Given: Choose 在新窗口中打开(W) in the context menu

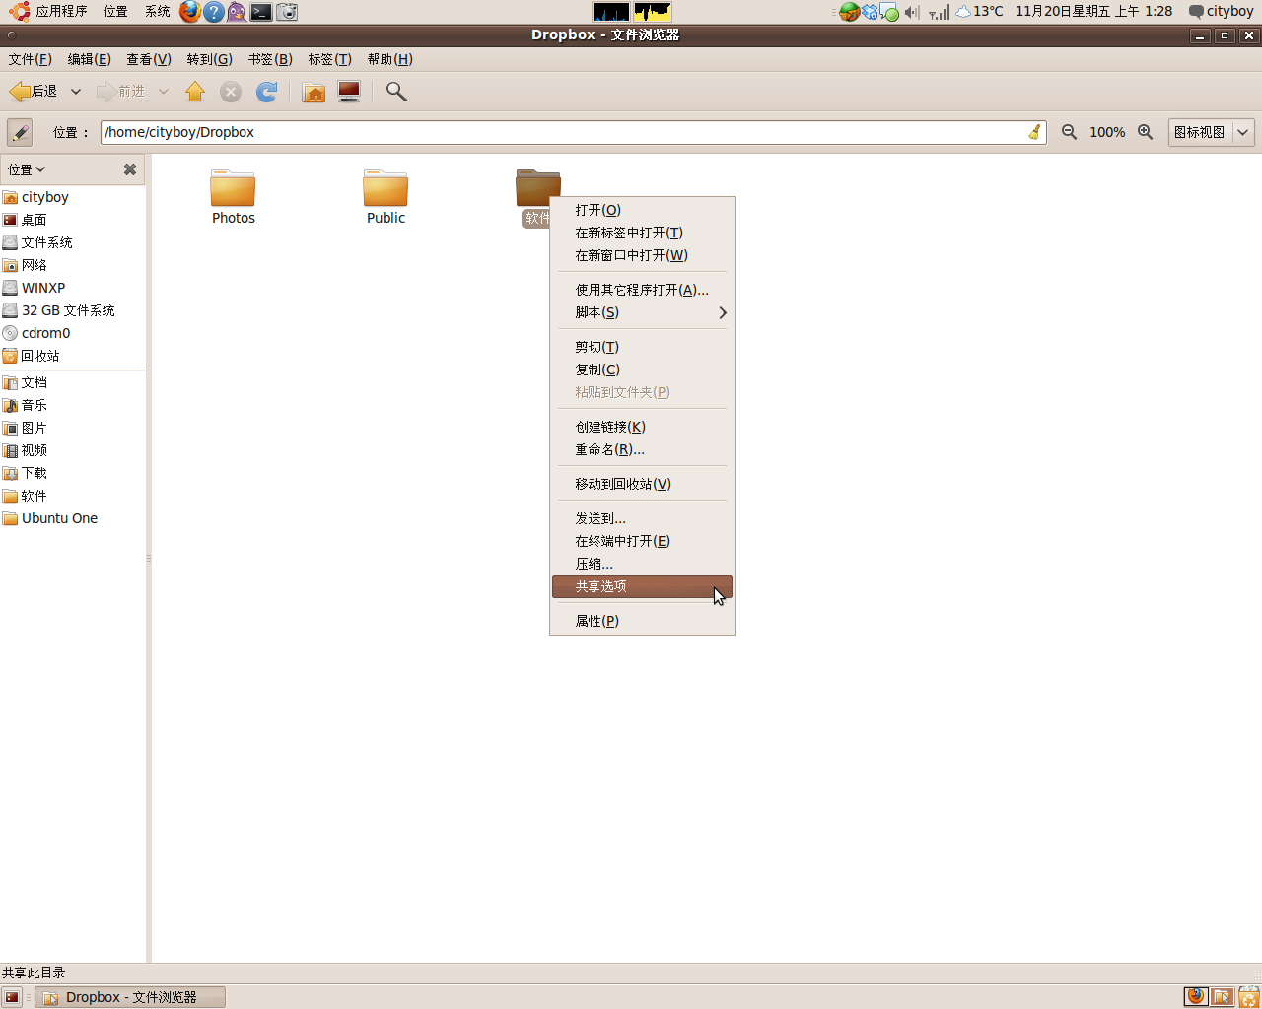Looking at the screenshot, I should [x=642, y=255].
